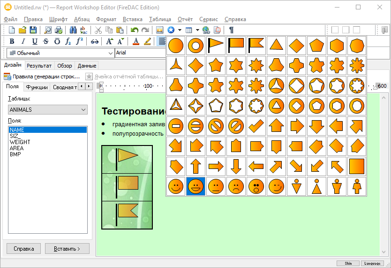Screen dimensions: 391x268
Task: Pick the upward arrow shape
Action: tap(196, 166)
